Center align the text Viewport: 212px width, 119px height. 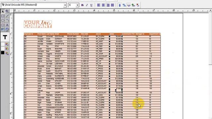coord(103,5)
